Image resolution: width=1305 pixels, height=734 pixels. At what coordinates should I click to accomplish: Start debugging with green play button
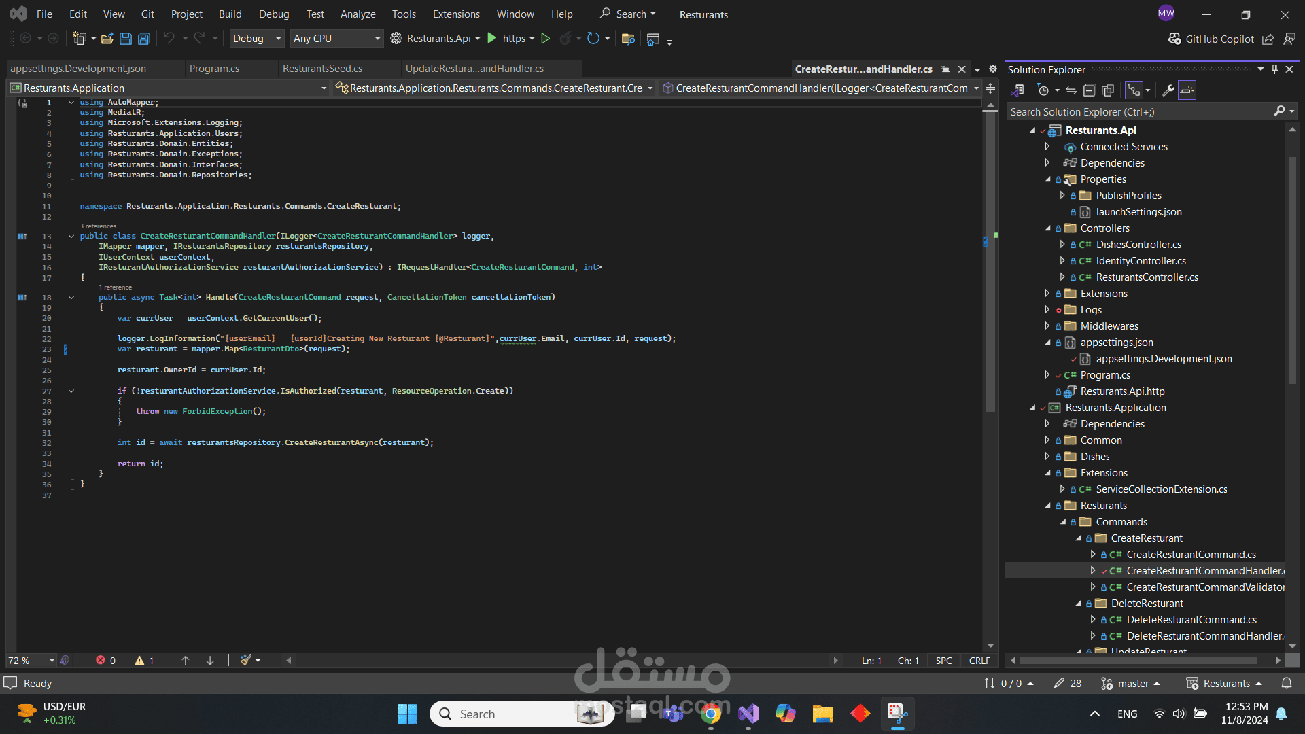click(x=492, y=39)
